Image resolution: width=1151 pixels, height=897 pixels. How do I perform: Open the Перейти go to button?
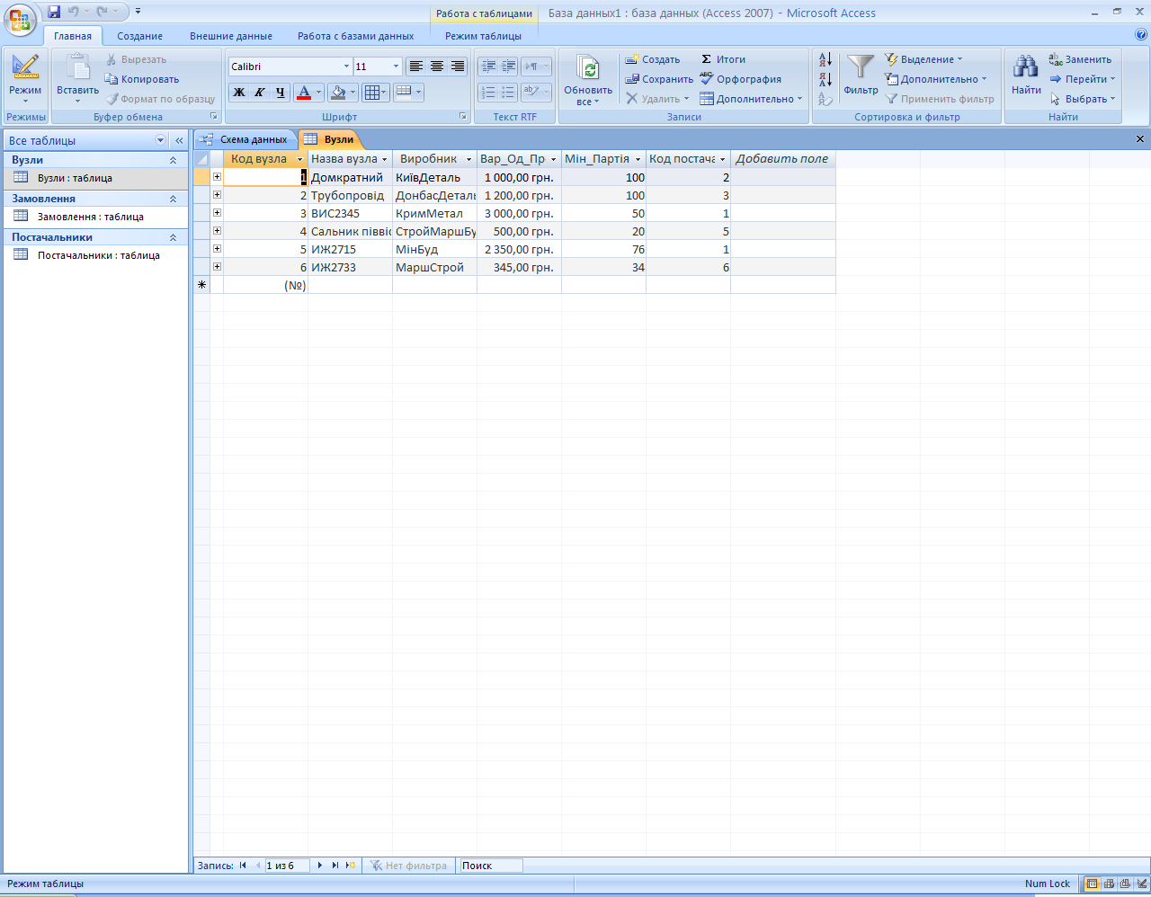point(1083,79)
